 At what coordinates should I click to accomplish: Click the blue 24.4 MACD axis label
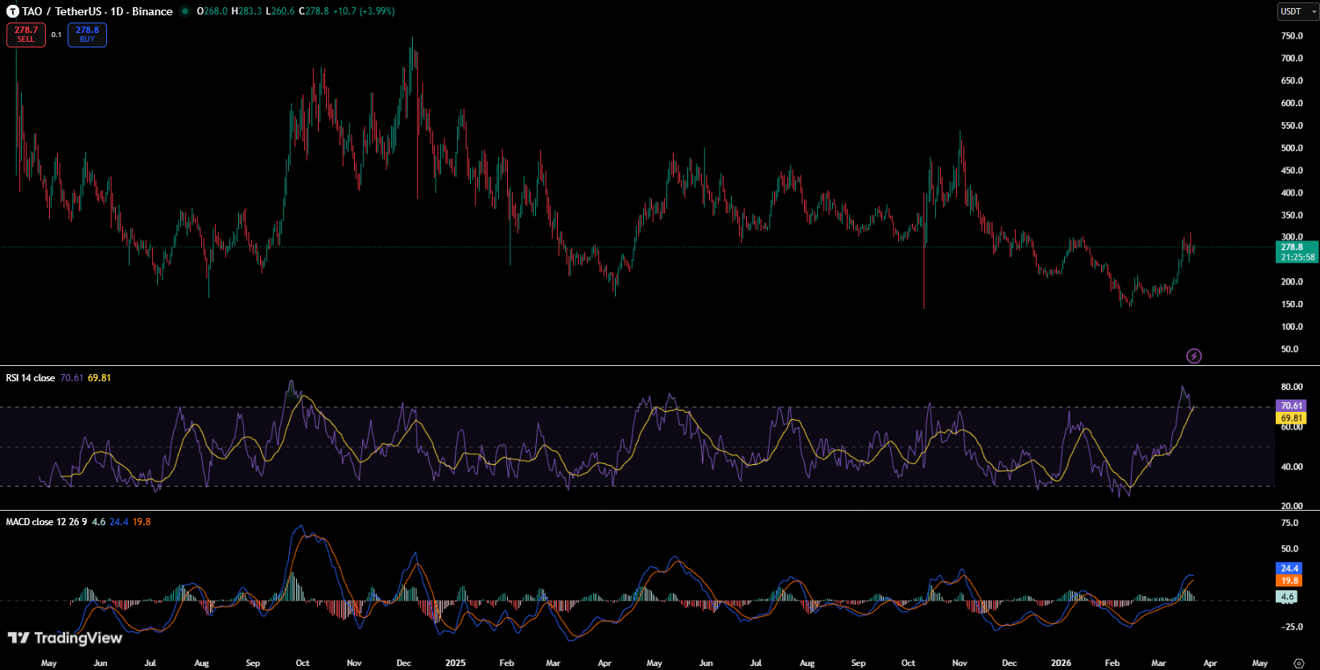(x=1289, y=568)
